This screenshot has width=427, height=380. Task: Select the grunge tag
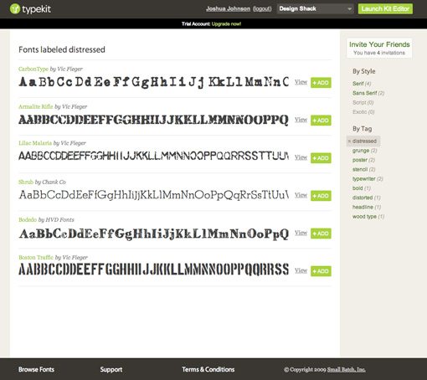pos(361,151)
